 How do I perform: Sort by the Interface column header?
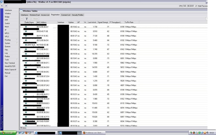[x=63, y=22]
